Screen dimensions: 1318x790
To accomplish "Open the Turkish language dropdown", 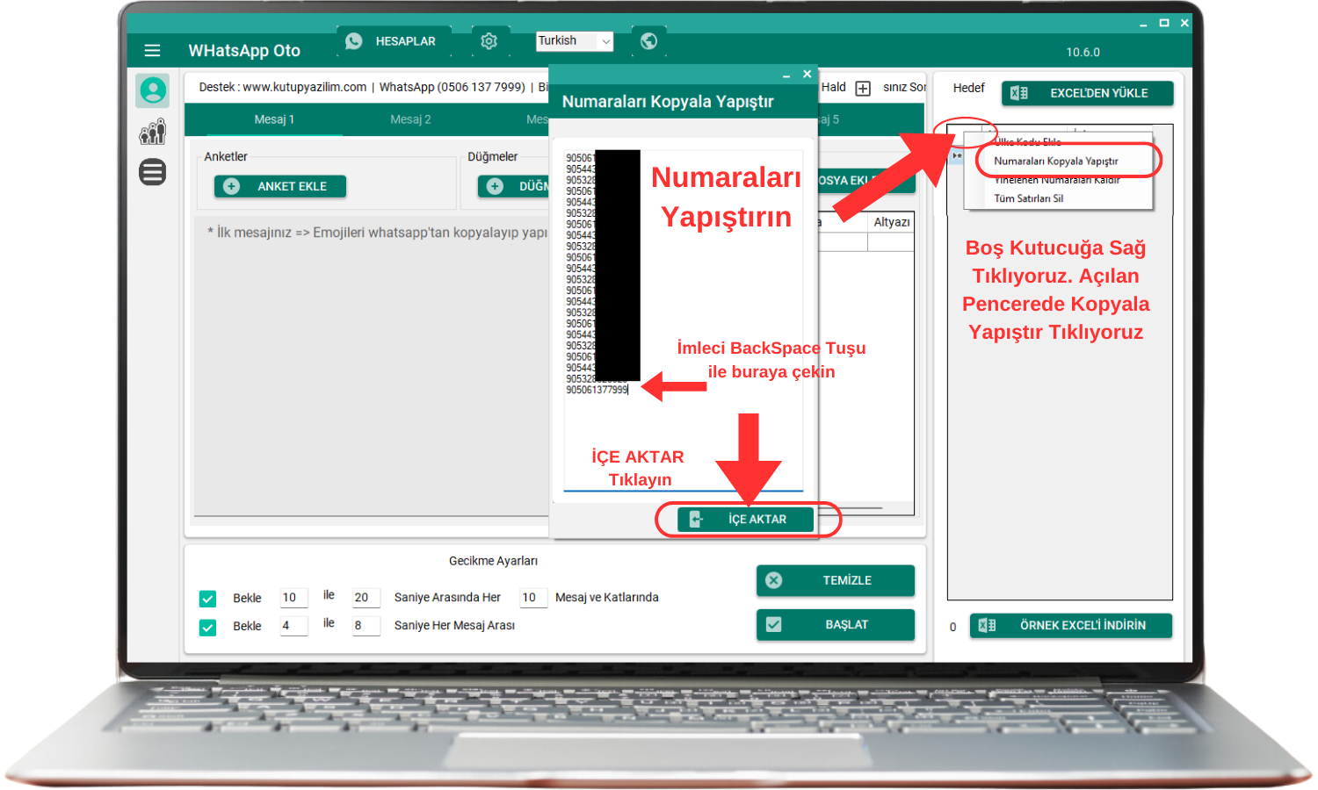I will pyautogui.click(x=575, y=41).
